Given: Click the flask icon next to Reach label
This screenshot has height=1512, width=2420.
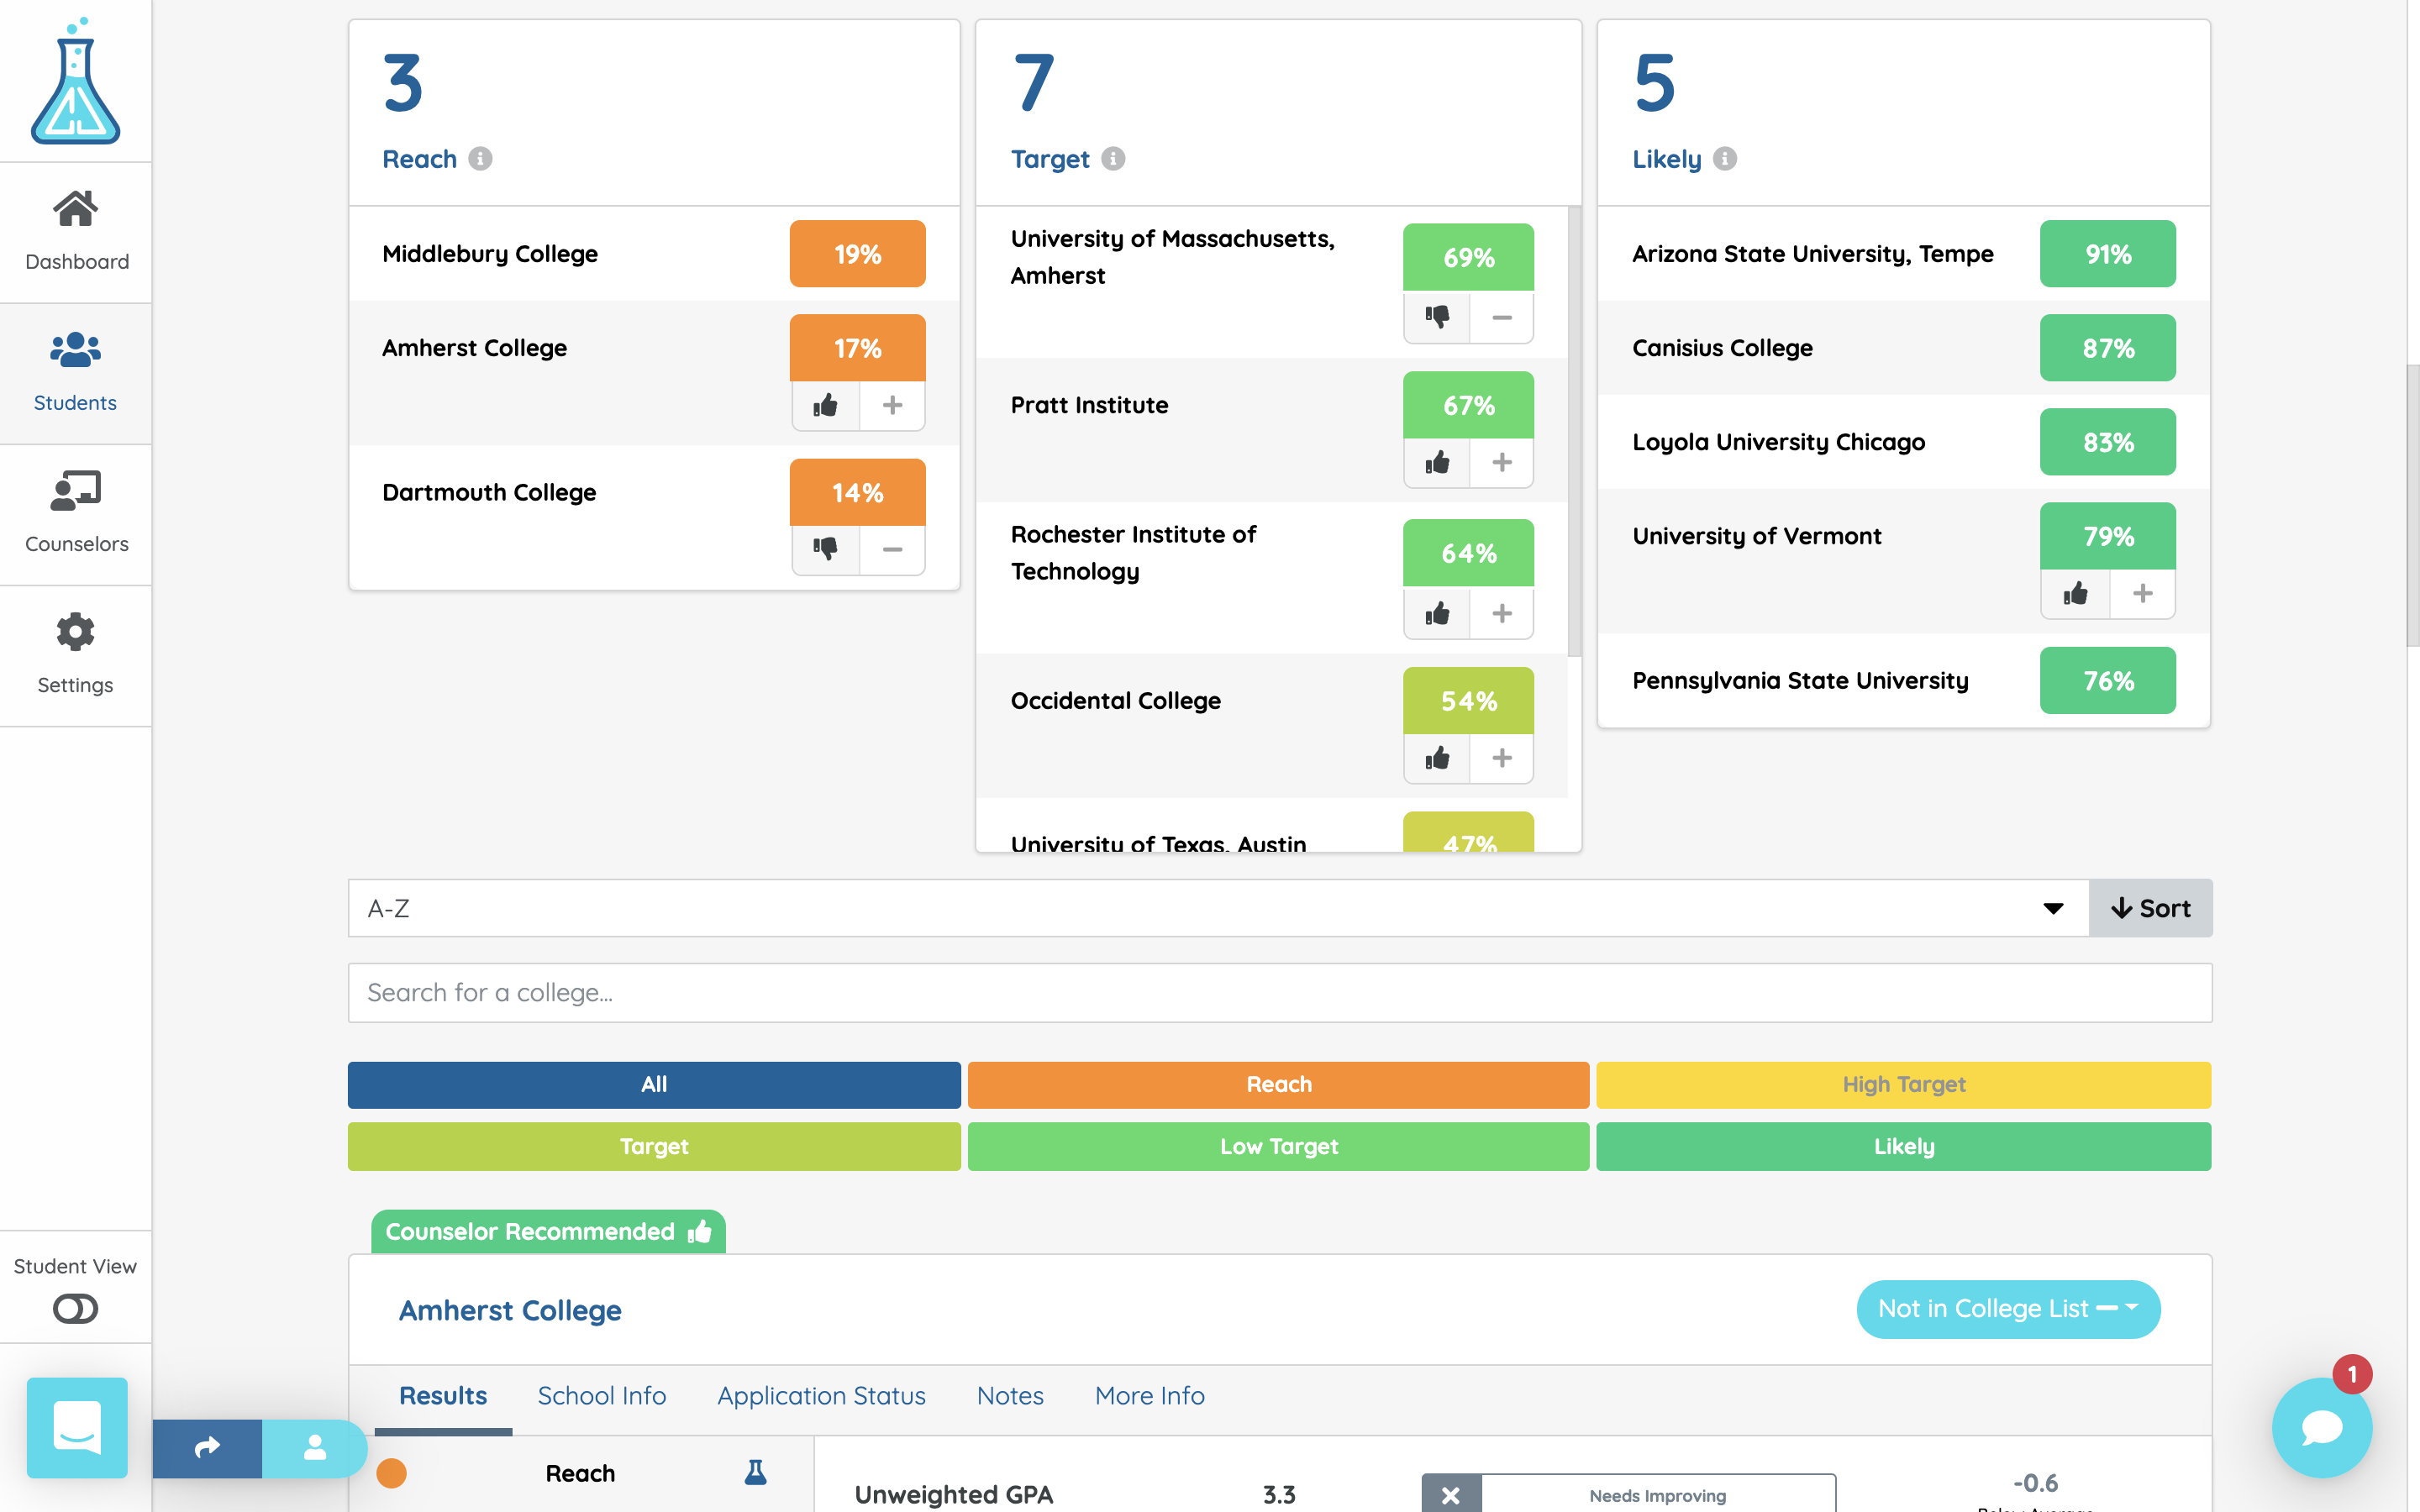Looking at the screenshot, I should pyautogui.click(x=756, y=1472).
